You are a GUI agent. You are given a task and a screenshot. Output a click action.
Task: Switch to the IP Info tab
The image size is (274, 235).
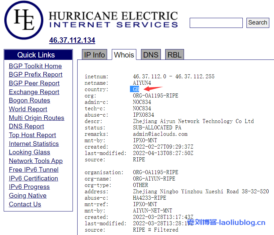tap(94, 55)
